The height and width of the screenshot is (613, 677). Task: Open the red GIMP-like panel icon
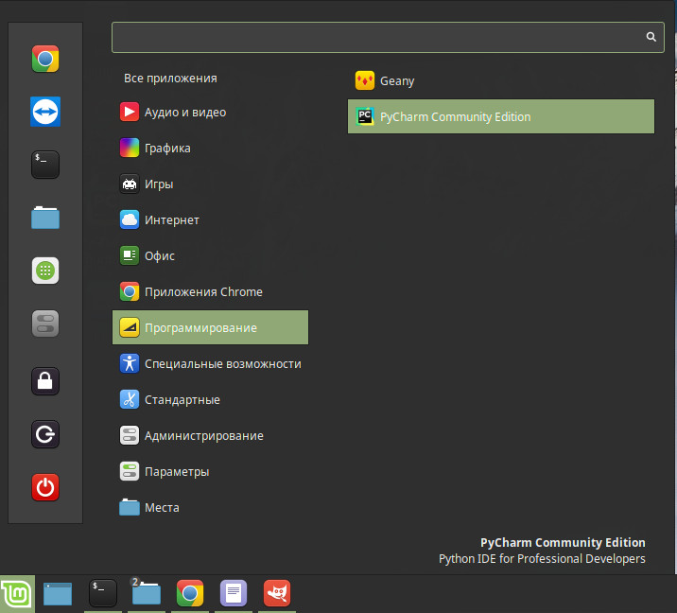coord(277,593)
